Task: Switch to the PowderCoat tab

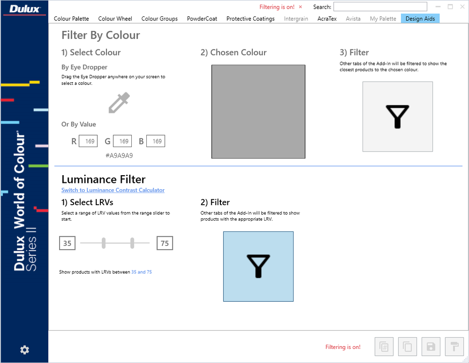Action: pyautogui.click(x=202, y=19)
